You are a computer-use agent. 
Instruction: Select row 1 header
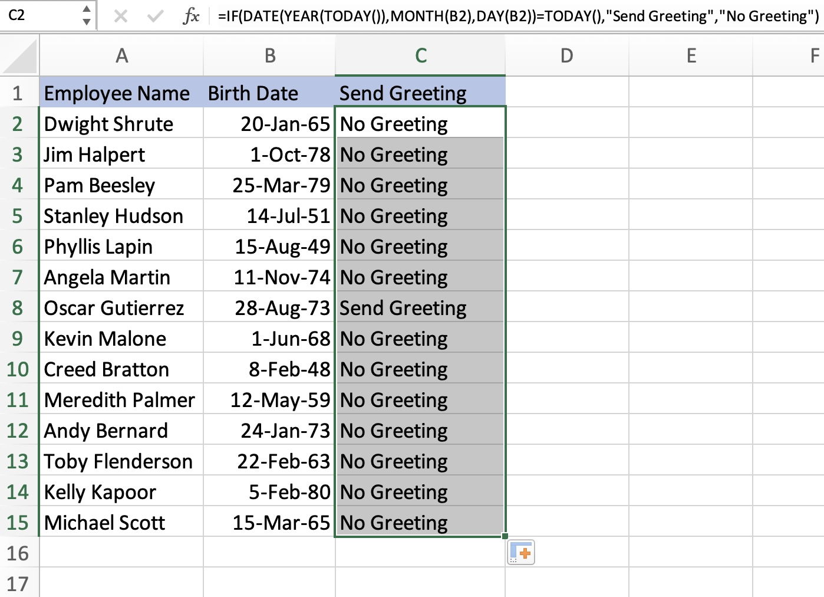click(x=18, y=93)
